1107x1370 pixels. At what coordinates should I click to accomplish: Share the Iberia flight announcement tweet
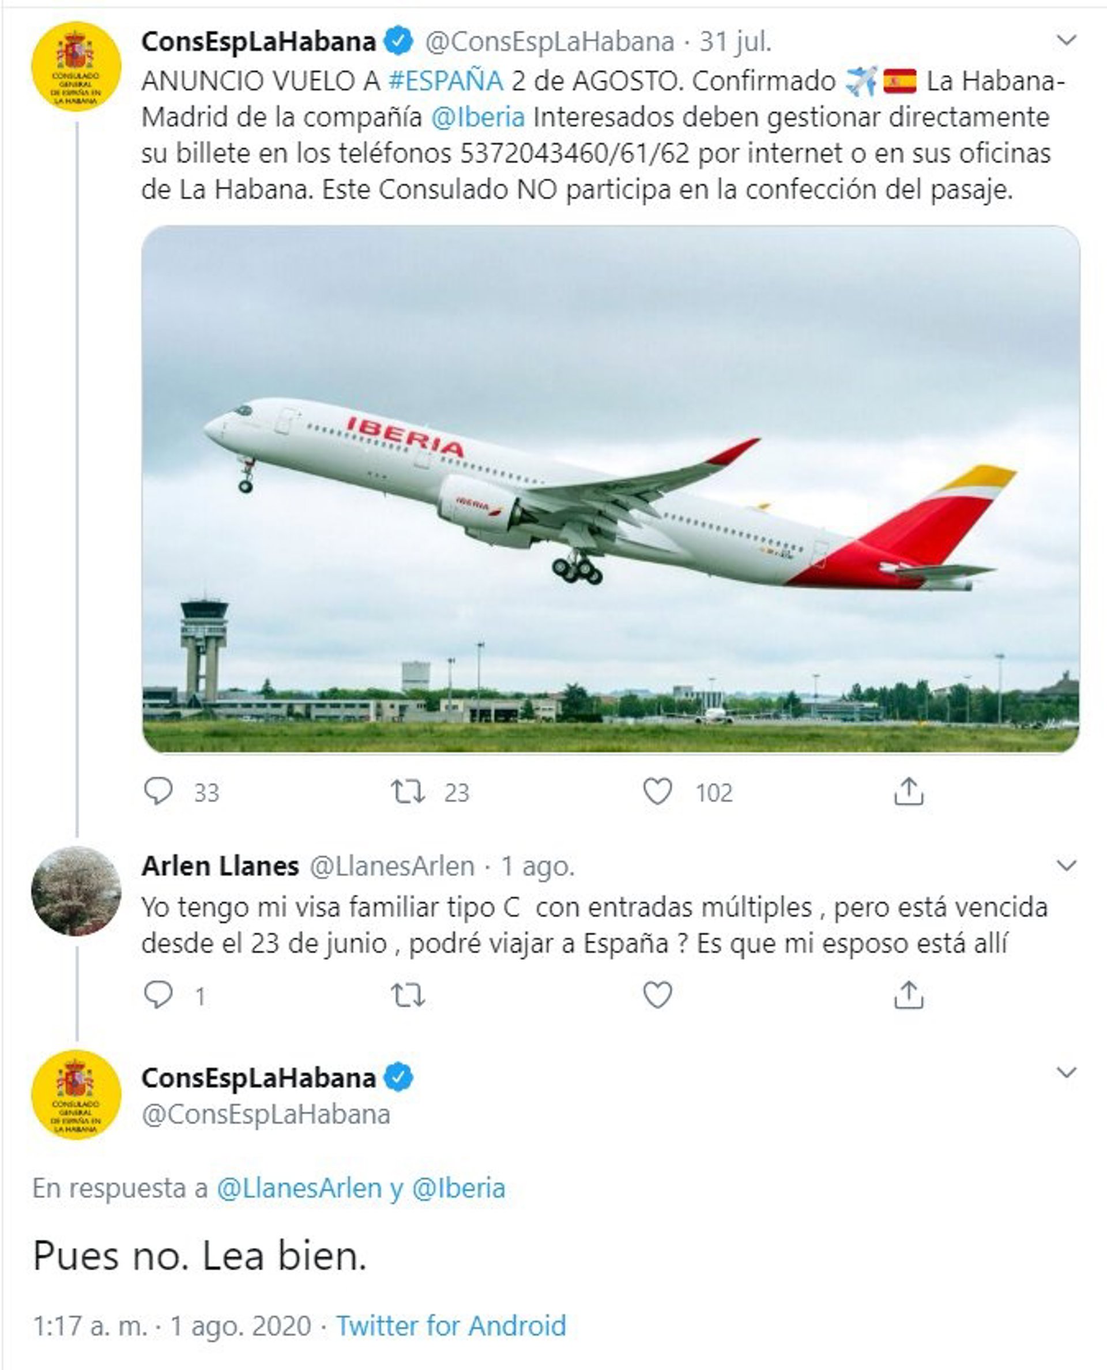coord(908,792)
